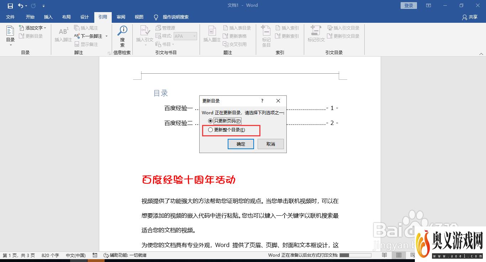Click 交叉引用 in the ribbon
The height and width of the screenshot is (262, 486).
(235, 44)
